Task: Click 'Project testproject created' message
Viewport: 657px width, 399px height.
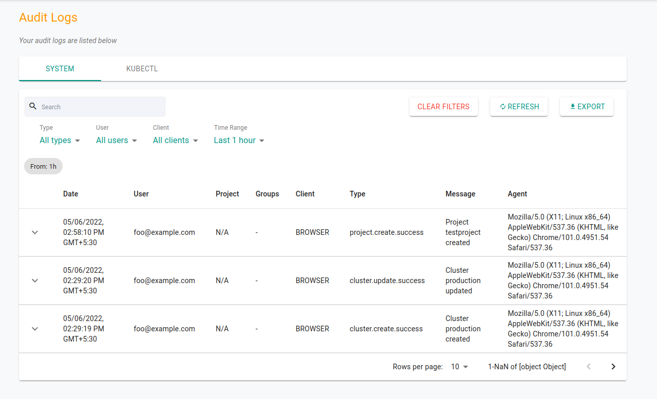Action: click(x=463, y=232)
